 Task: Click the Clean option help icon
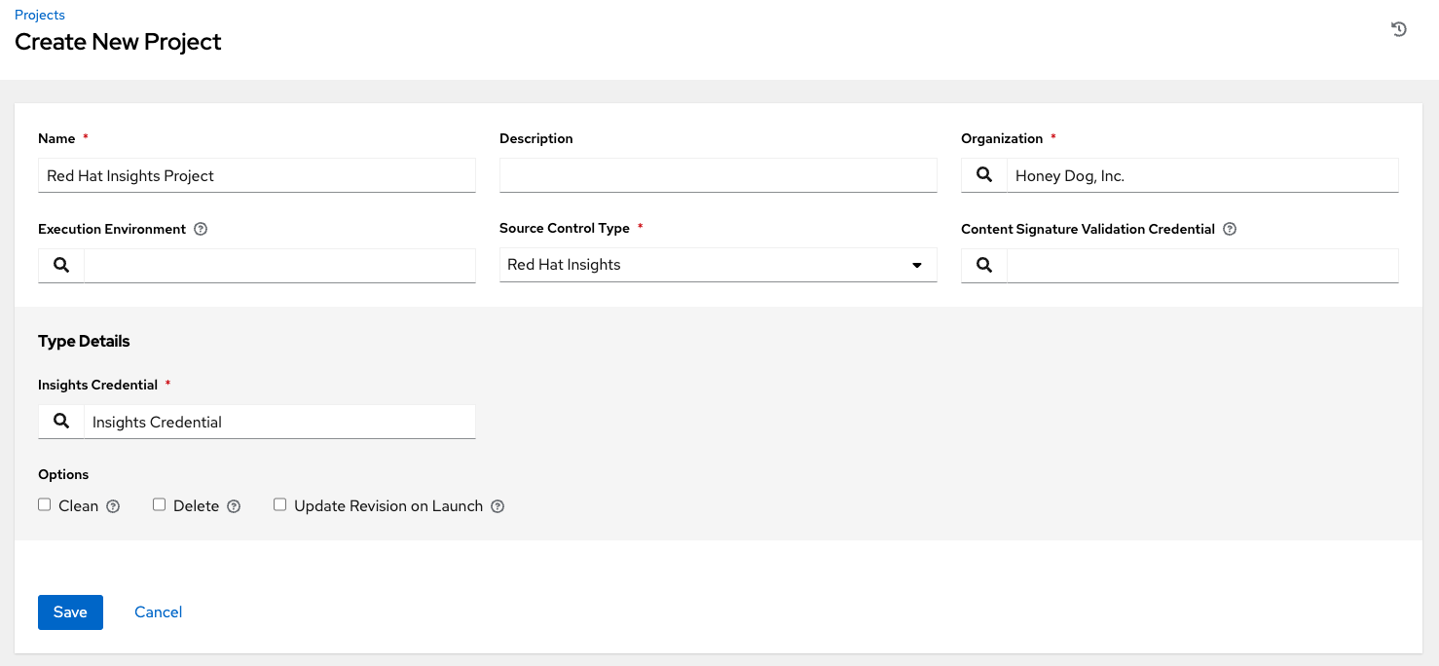pyautogui.click(x=113, y=505)
